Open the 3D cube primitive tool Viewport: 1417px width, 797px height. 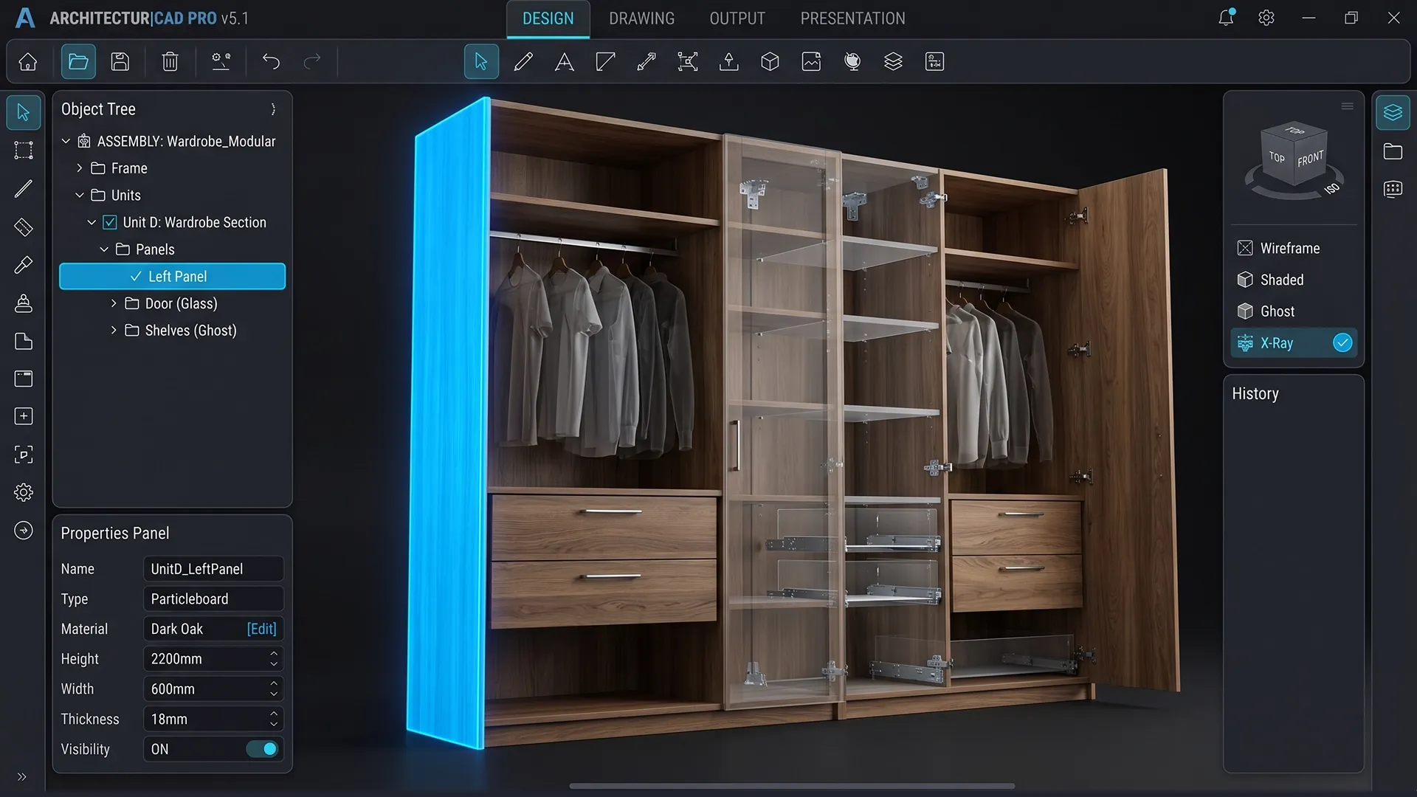tap(770, 61)
